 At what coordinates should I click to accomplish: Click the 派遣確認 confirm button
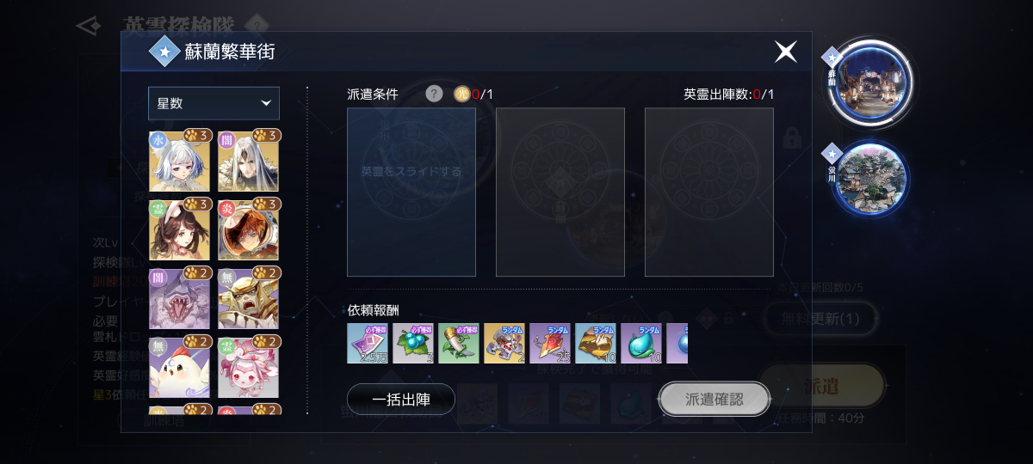click(x=714, y=399)
